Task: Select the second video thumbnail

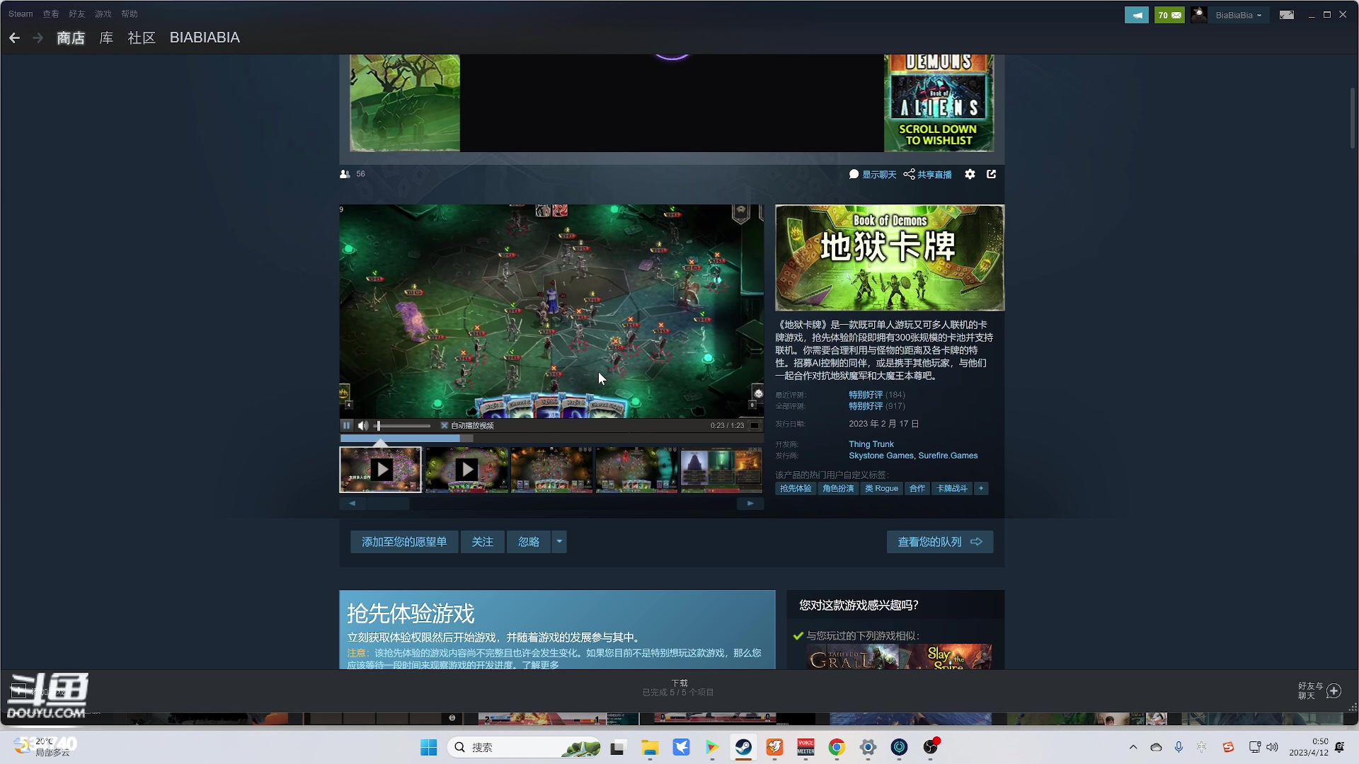Action: click(x=466, y=470)
